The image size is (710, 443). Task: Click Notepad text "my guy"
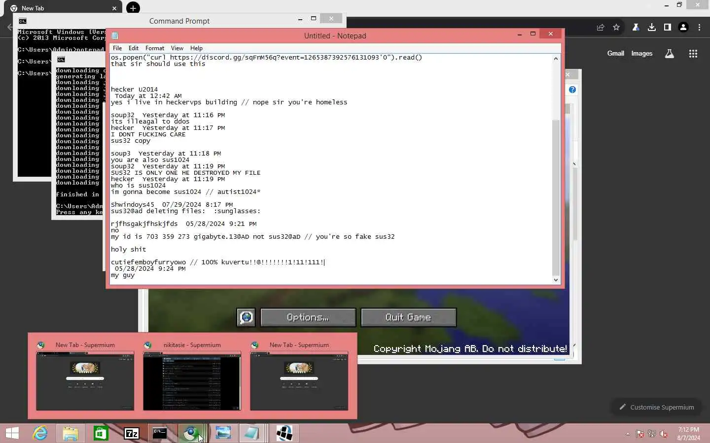pos(123,275)
